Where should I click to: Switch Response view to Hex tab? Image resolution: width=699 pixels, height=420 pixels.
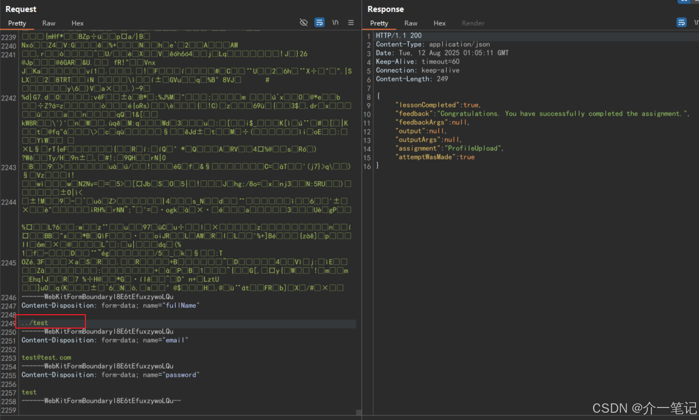(x=439, y=23)
